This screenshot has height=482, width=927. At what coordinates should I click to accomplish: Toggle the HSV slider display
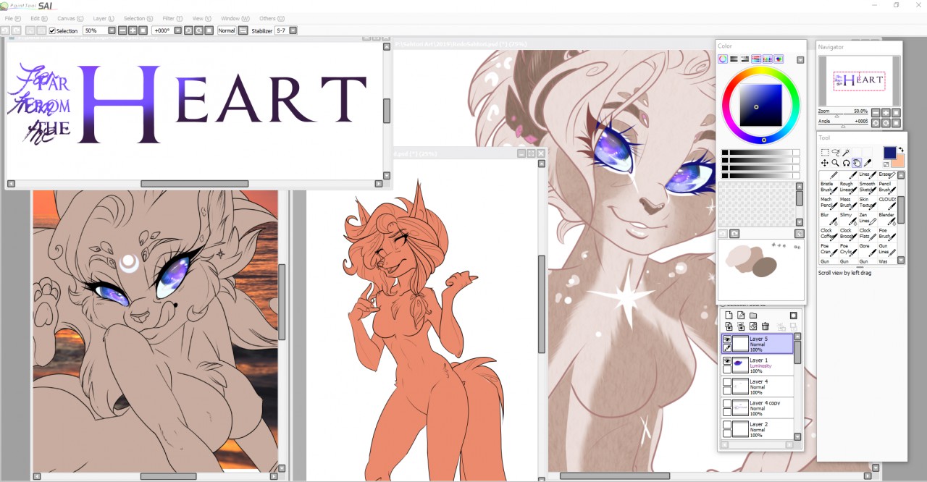(x=744, y=59)
